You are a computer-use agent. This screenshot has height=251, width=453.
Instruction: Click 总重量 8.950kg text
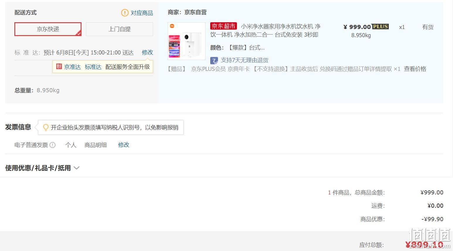coord(37,90)
